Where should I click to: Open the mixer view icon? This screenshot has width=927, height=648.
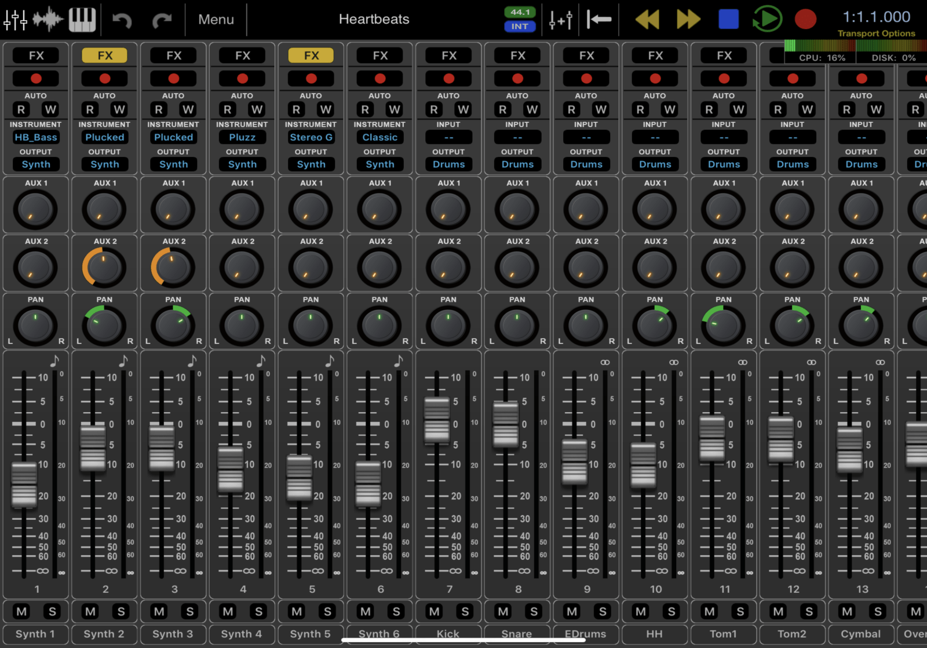click(15, 19)
